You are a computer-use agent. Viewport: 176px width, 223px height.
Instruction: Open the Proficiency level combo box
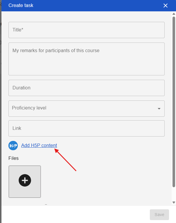81,108
